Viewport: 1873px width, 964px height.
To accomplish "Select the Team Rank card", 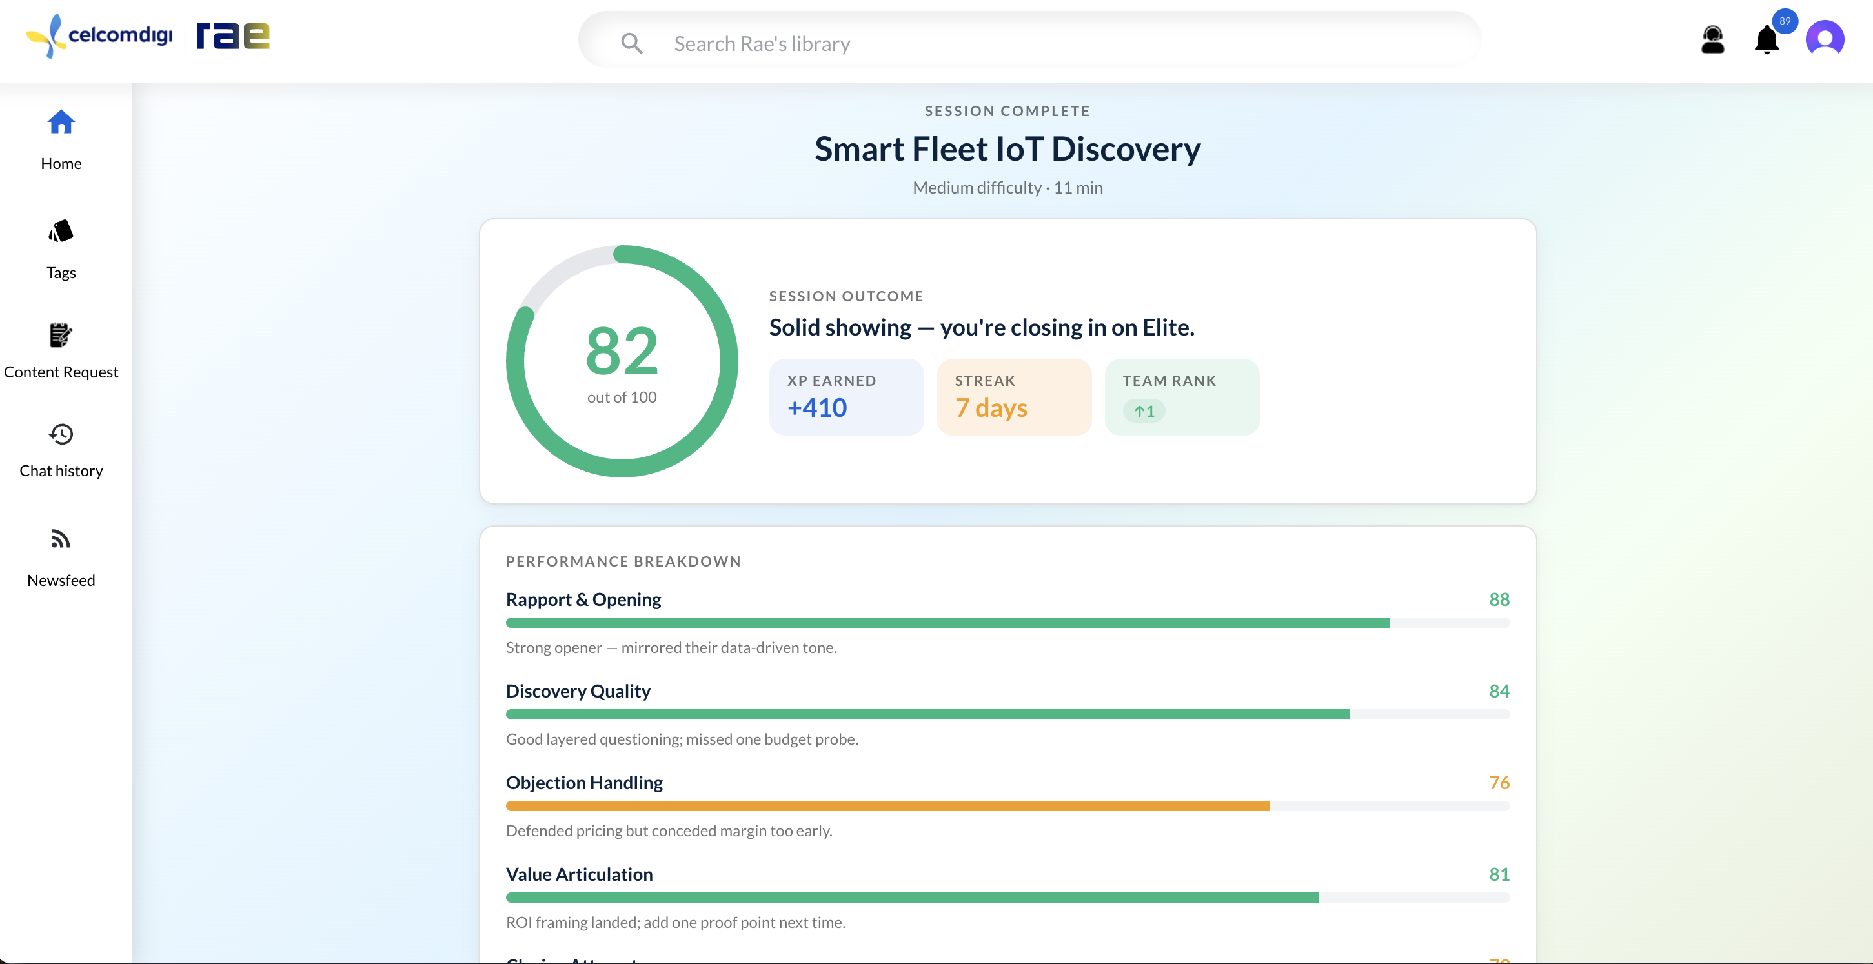I will click(x=1182, y=397).
